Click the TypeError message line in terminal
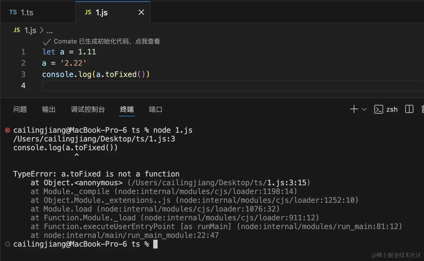 coord(96,174)
